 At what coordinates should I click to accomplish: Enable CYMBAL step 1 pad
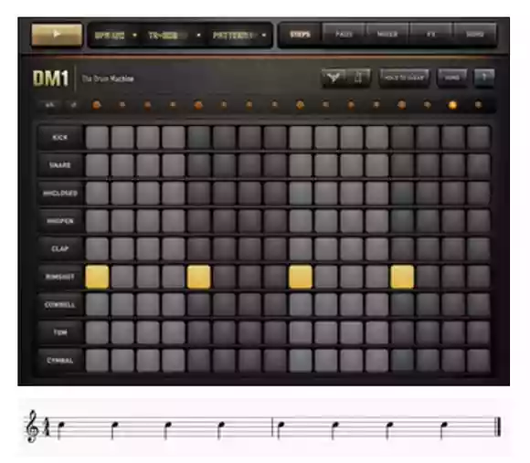(98, 361)
